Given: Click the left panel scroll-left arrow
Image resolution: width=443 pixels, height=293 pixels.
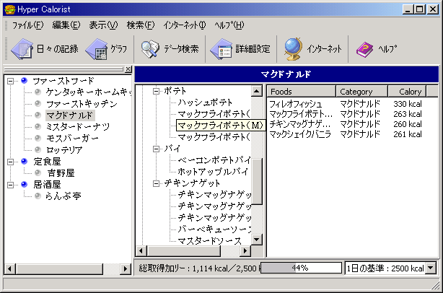Looking at the screenshot, I should tap(10, 268).
